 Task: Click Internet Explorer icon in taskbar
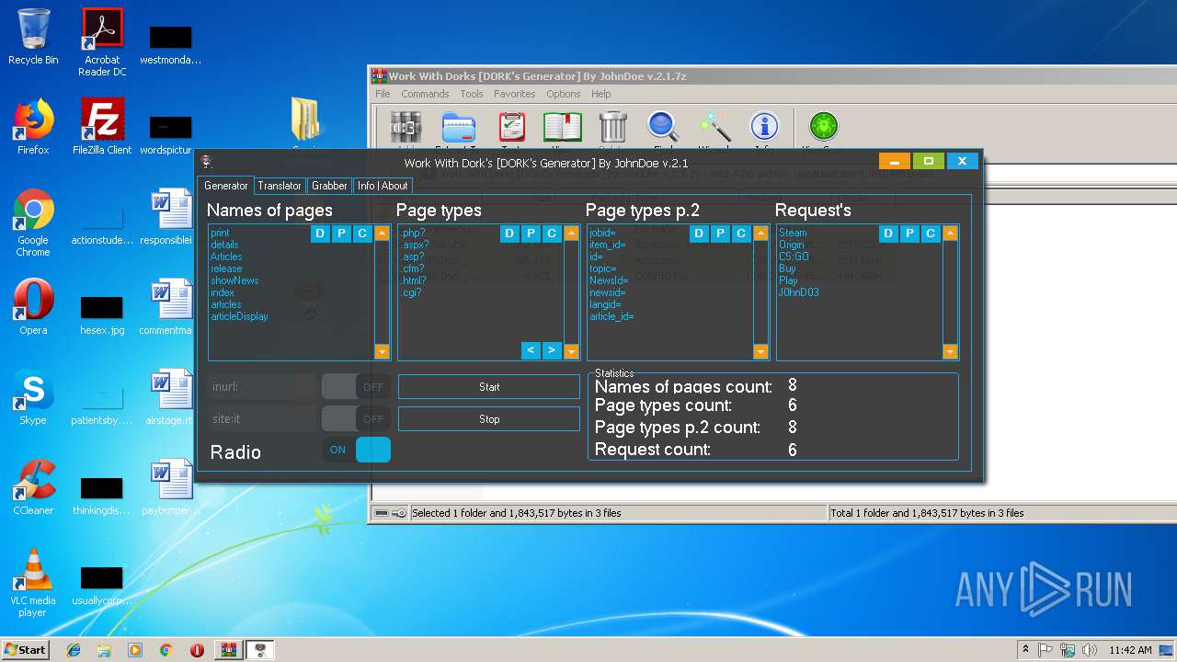click(74, 650)
